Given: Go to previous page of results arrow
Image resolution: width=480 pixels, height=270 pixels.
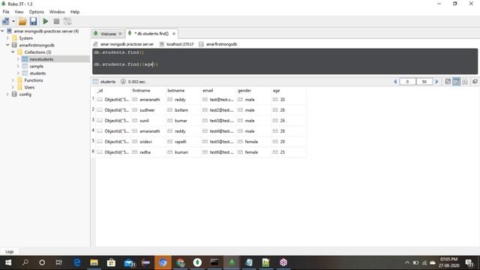Looking at the screenshot, I should click(395, 82).
